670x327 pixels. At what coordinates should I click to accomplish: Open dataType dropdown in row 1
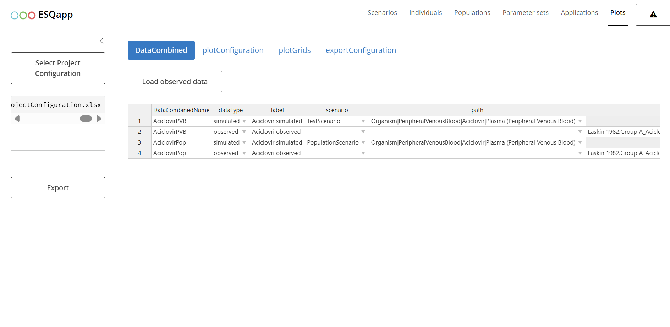tap(244, 121)
